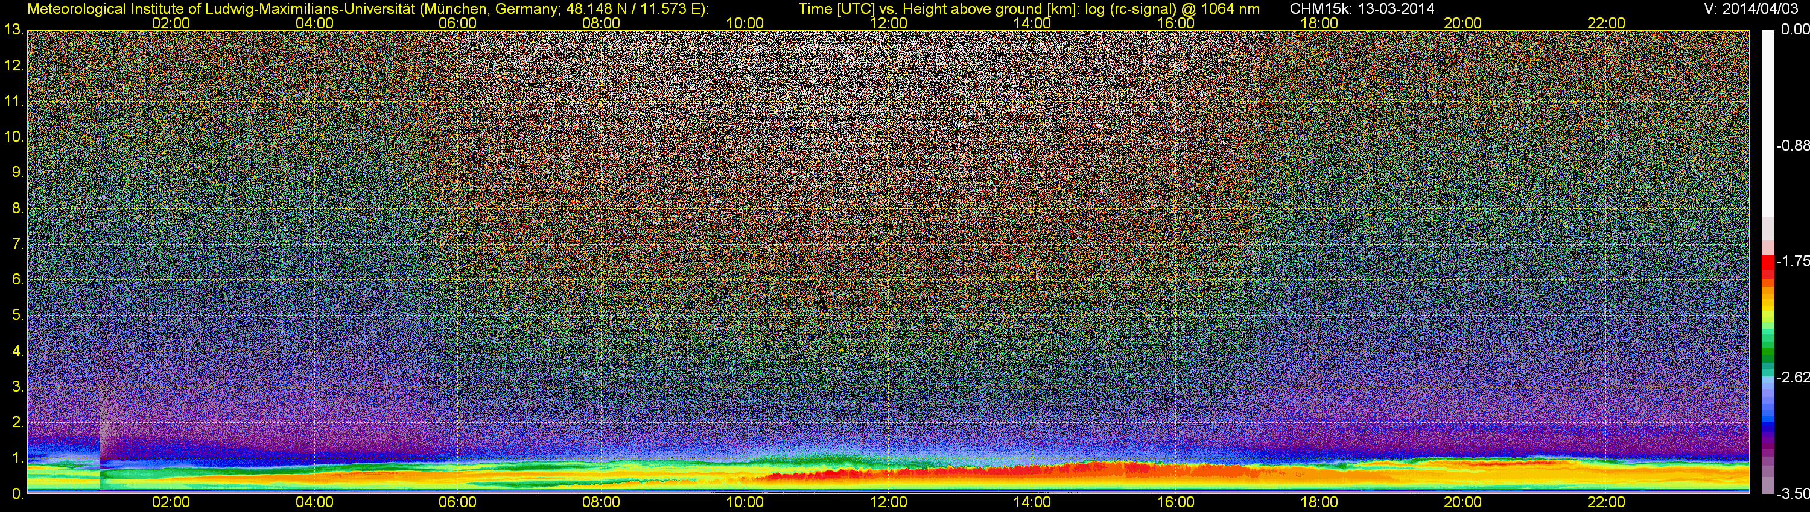Screen dimensions: 1810x512
Task: Click the 16:00 label on the bottom time axis
Action: tap(1175, 502)
